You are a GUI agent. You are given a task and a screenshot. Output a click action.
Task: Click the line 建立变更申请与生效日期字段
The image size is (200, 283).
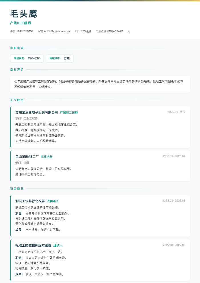click(46, 258)
